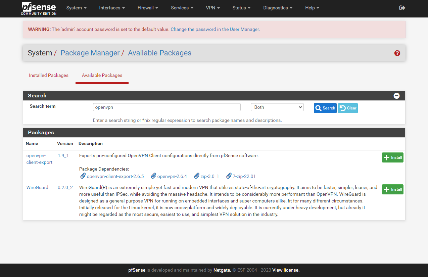Open the Both search scope dropdown
Viewport: 428px width, 277px height.
coord(277,107)
